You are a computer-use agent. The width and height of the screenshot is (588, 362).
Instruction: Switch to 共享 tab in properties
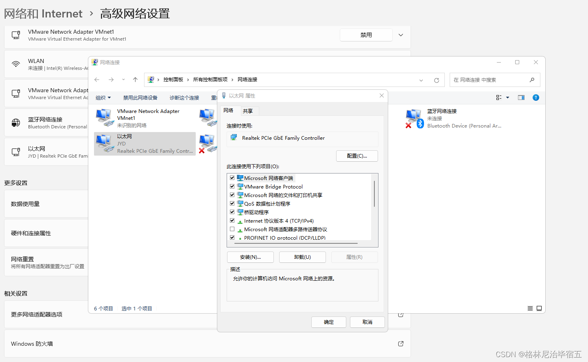248,111
